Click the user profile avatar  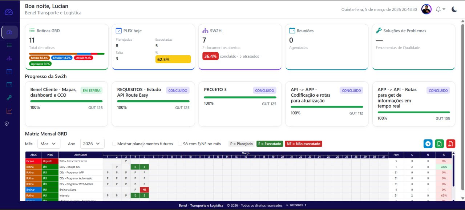[426, 9]
